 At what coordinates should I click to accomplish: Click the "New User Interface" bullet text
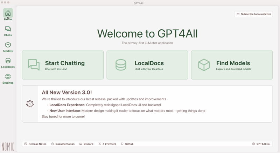click(x=65, y=111)
